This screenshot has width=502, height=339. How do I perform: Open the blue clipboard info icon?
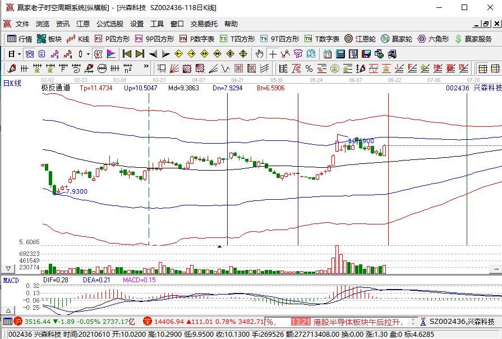click(42, 54)
